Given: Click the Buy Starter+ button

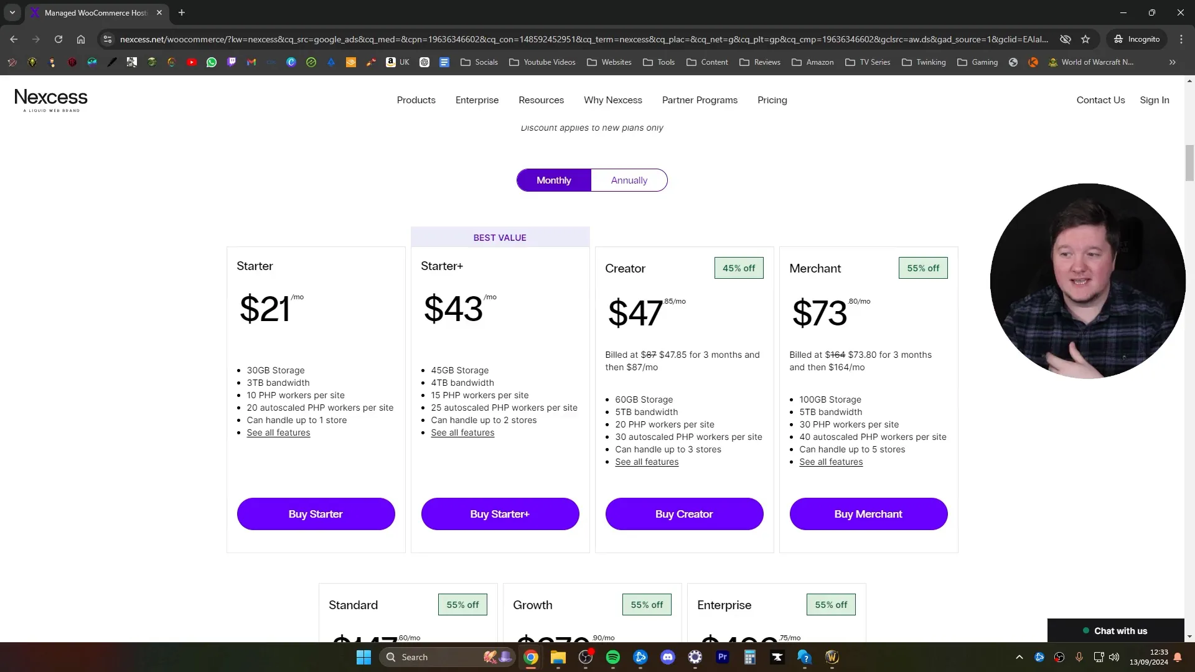Looking at the screenshot, I should pos(500,514).
